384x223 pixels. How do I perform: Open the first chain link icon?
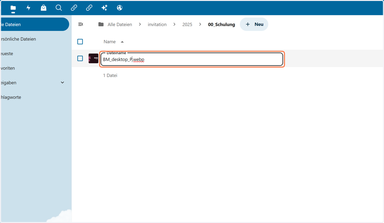click(x=74, y=8)
